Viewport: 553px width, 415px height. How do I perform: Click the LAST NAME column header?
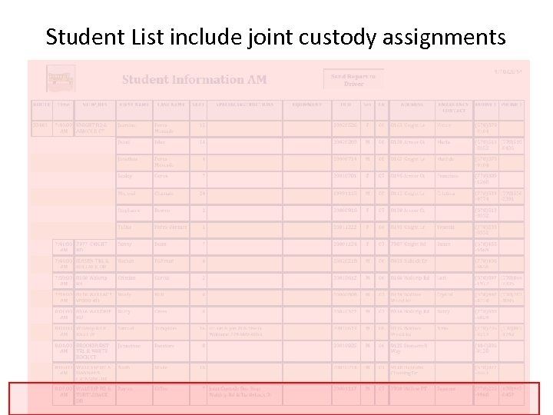point(172,105)
